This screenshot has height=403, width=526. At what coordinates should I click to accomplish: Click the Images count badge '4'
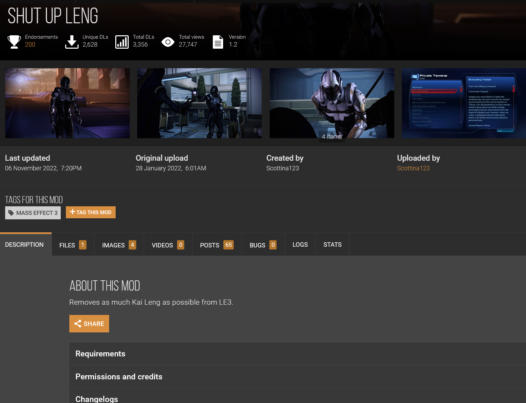pyautogui.click(x=132, y=245)
